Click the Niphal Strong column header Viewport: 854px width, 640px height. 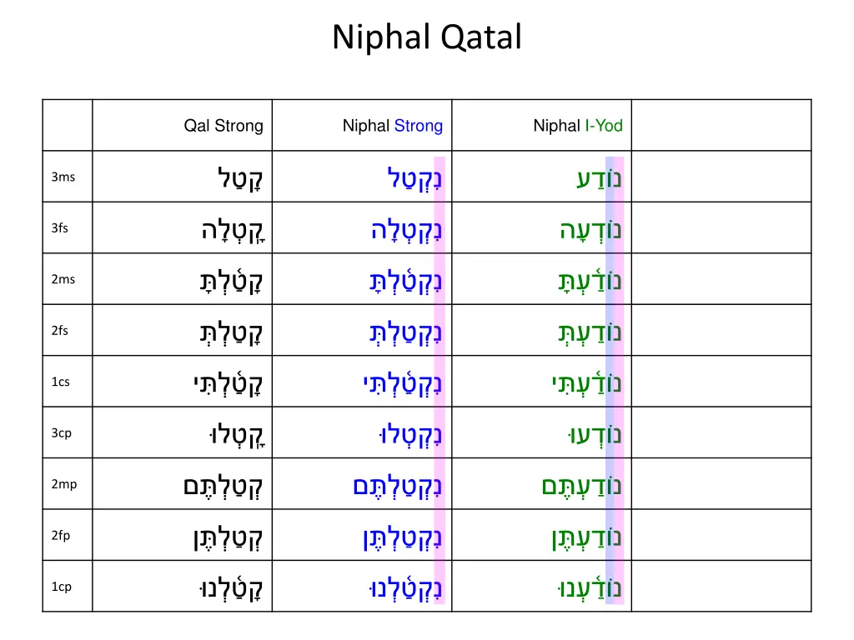click(x=393, y=126)
